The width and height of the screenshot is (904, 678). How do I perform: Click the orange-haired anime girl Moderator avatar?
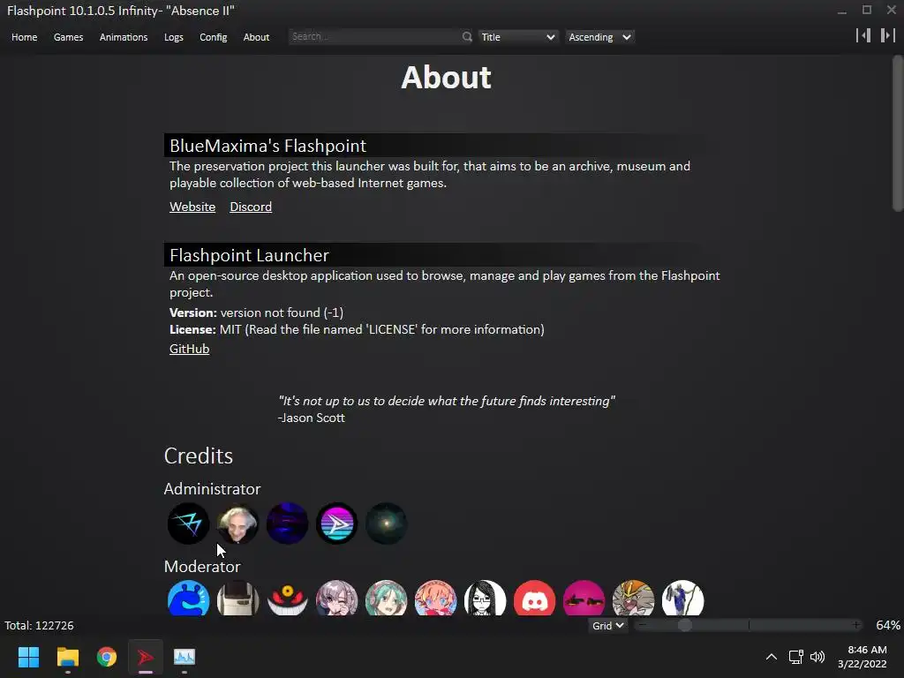tap(436, 598)
